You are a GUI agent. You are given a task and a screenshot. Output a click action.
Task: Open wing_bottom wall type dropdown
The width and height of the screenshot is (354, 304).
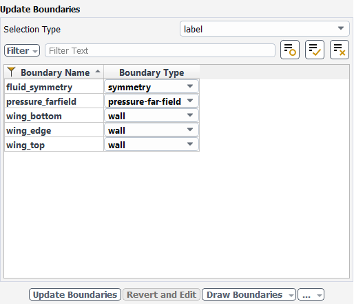point(152,116)
